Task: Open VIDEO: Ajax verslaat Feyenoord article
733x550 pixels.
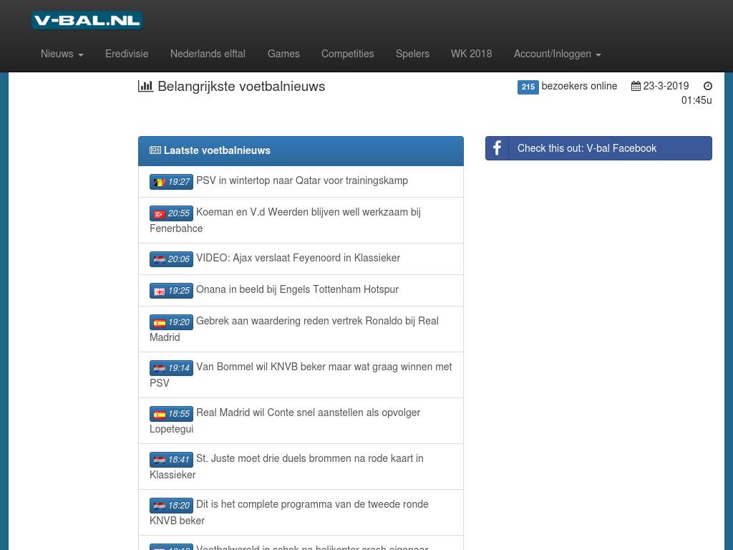Action: (298, 258)
